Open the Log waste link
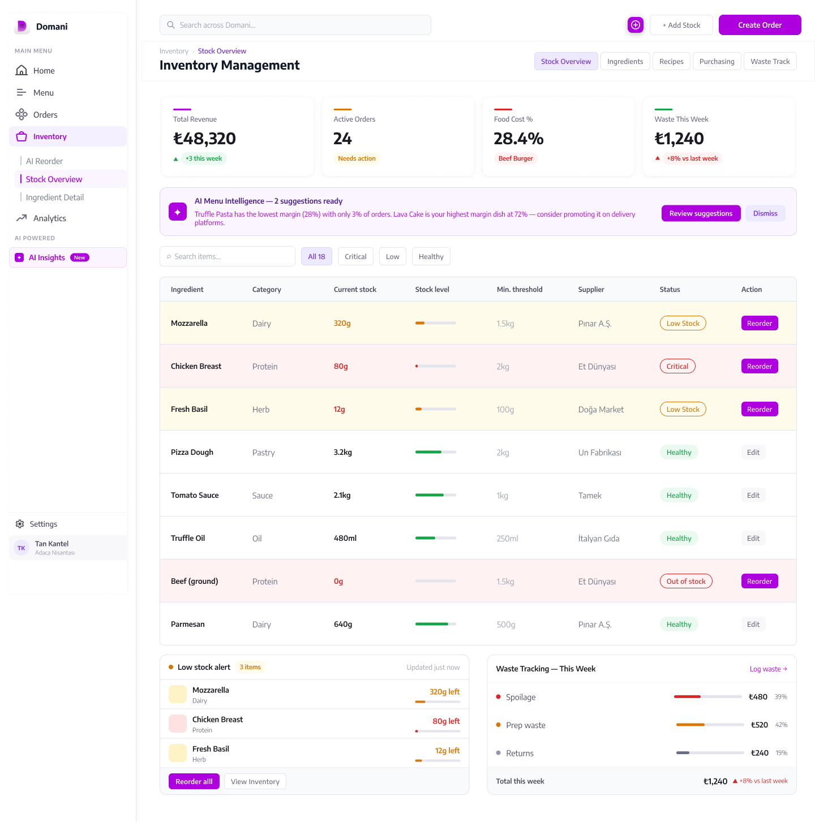 pyautogui.click(x=769, y=669)
